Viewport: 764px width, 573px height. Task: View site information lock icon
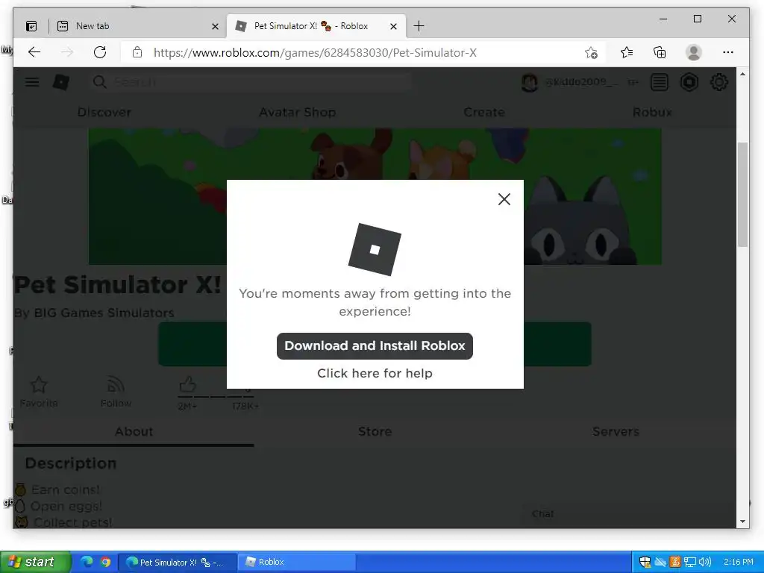[137, 52]
